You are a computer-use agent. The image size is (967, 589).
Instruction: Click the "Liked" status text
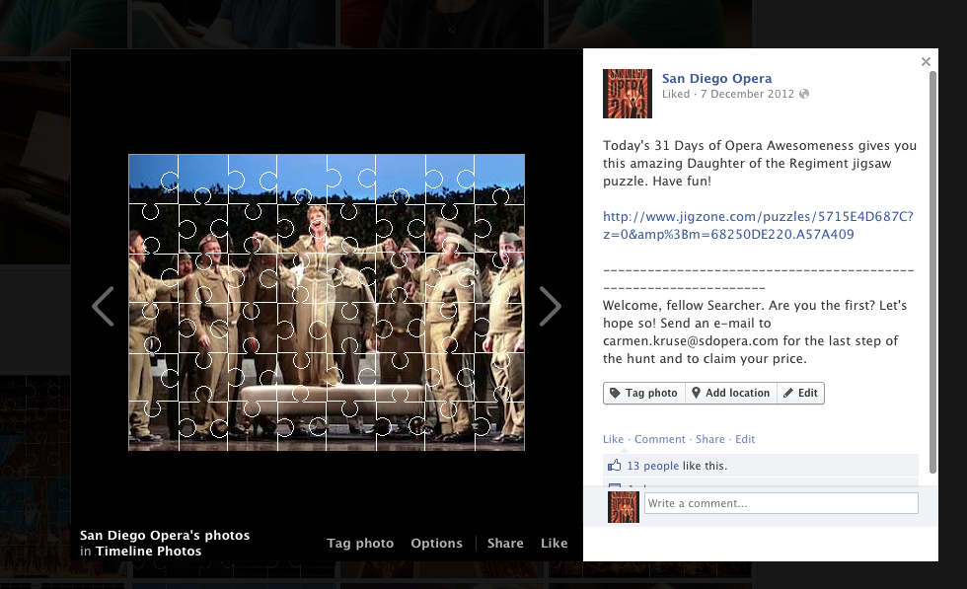click(676, 94)
